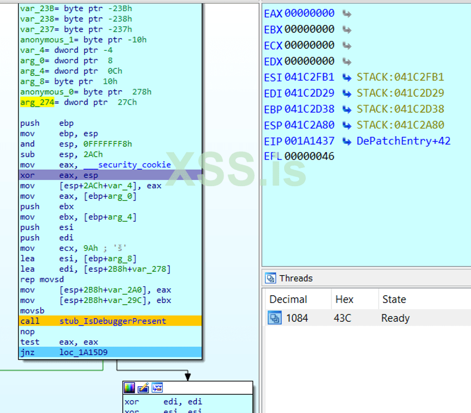Image resolution: width=471 pixels, height=413 pixels.
Task: Select the mov ebx, [ebp+arg_4] line
Action: (x=78, y=217)
